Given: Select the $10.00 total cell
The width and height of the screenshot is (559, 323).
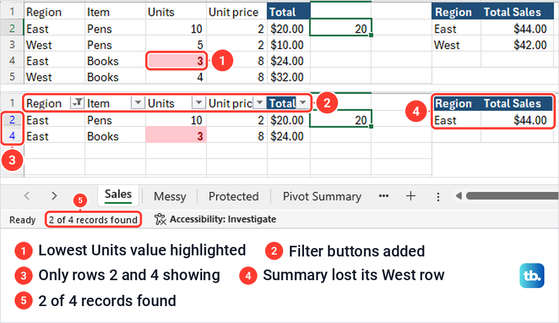Looking at the screenshot, I should point(288,45).
